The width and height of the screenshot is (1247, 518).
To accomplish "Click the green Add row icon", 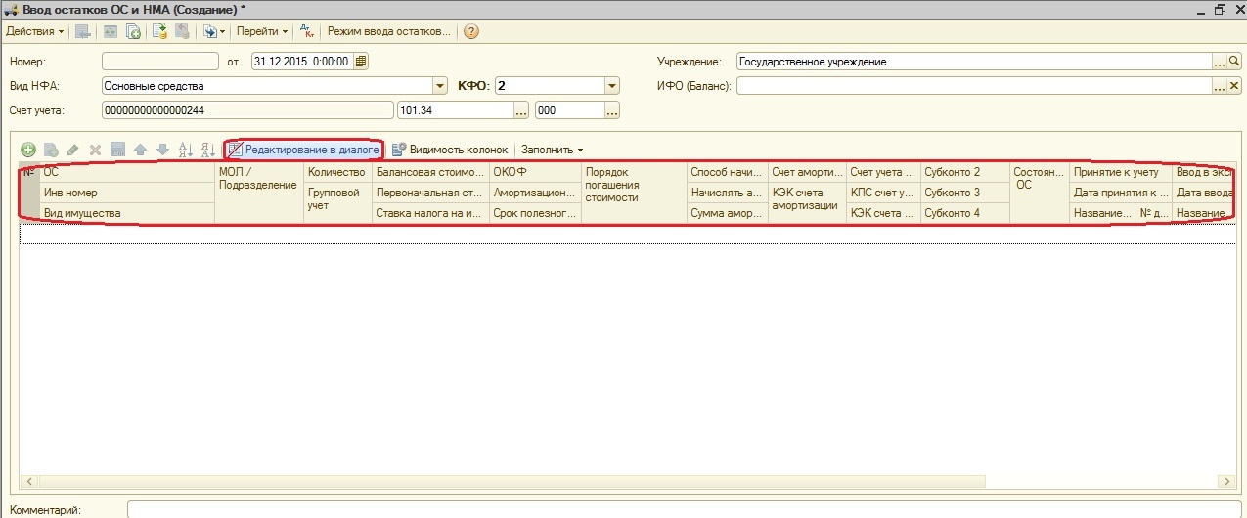I will pyautogui.click(x=28, y=150).
